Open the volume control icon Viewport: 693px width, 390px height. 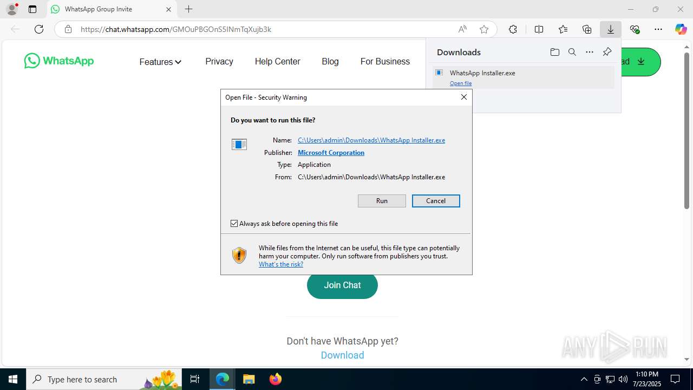(x=623, y=379)
